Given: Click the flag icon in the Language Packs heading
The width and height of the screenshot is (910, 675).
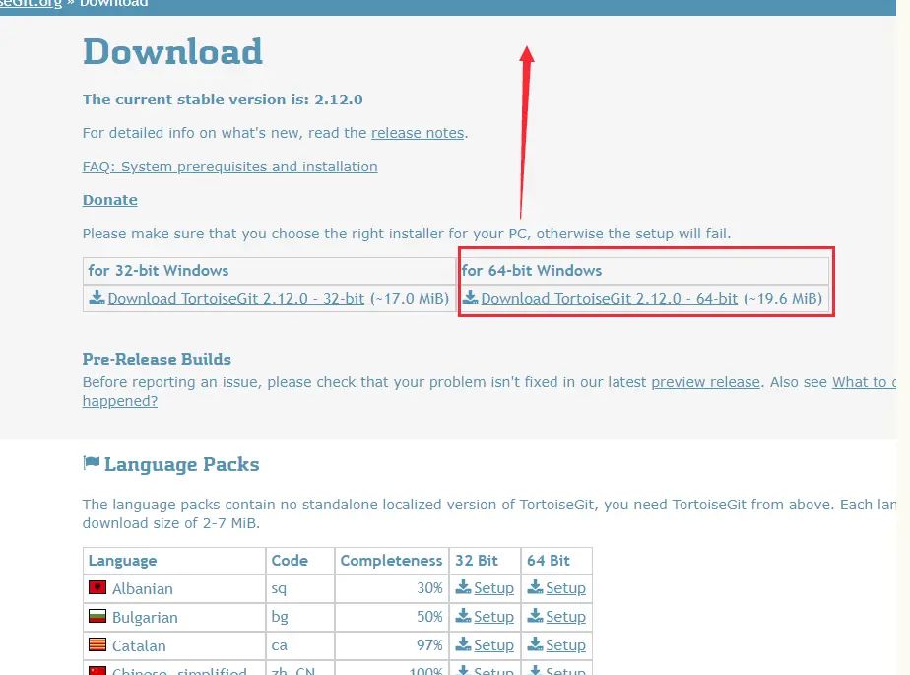Looking at the screenshot, I should (91, 463).
